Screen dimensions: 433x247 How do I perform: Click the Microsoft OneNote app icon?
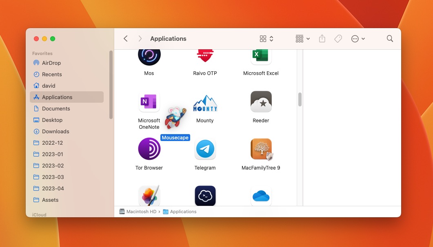(149, 102)
